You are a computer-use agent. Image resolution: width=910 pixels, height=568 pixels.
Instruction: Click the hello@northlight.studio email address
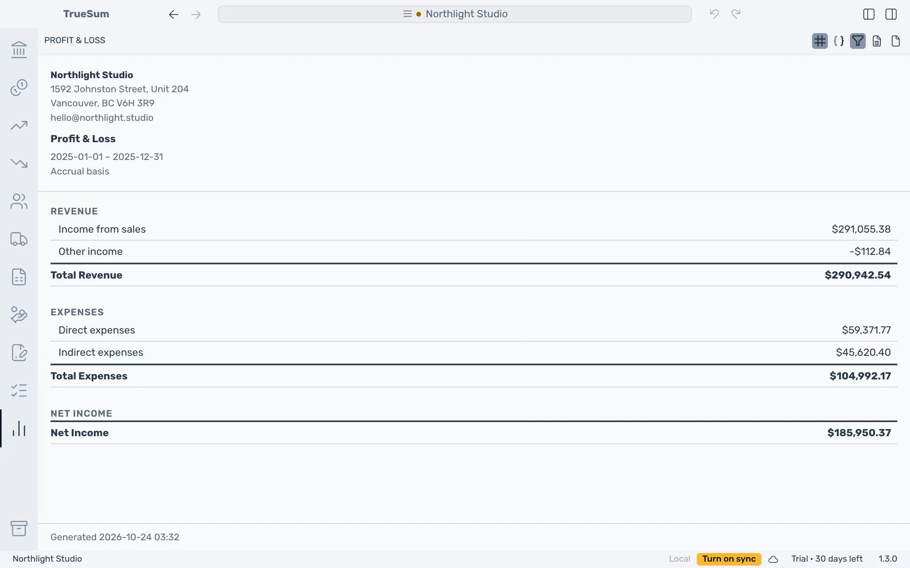102,118
